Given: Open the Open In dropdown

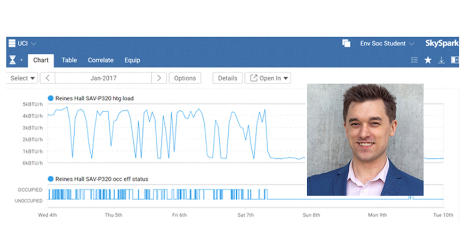Looking at the screenshot, I should tap(268, 78).
